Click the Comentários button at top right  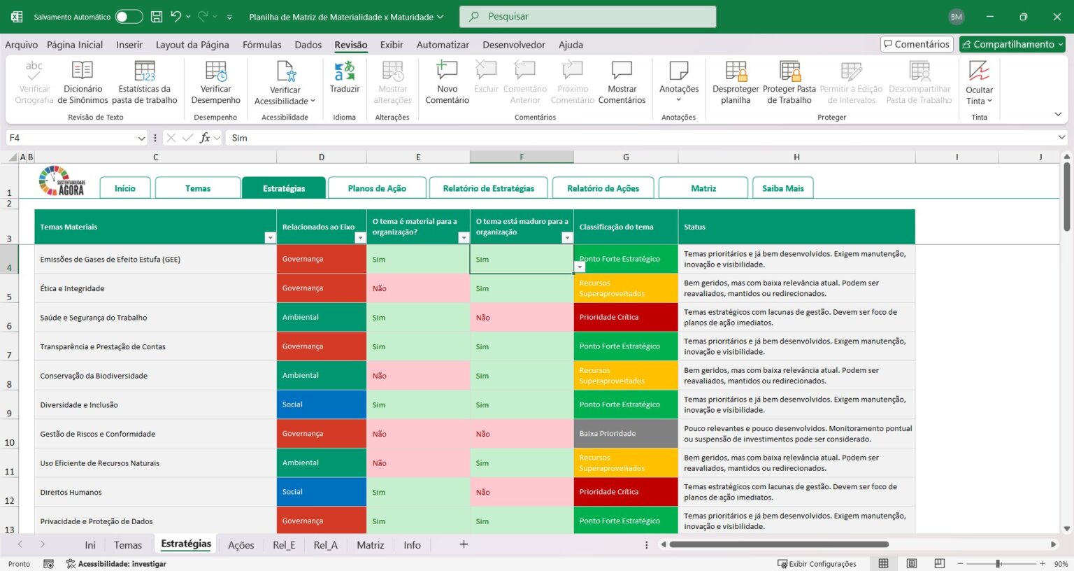(917, 44)
